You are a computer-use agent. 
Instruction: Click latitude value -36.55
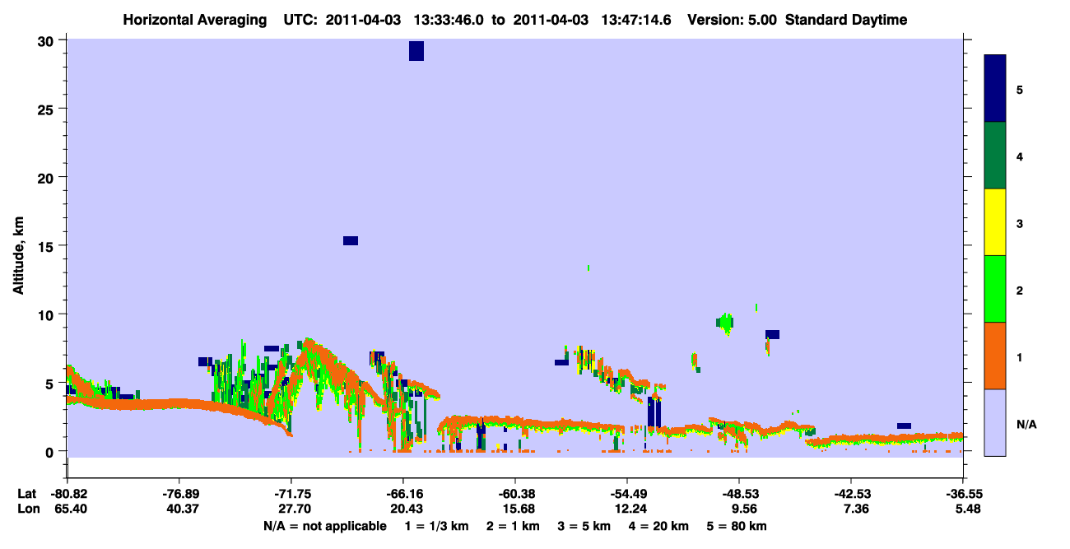tap(963, 494)
